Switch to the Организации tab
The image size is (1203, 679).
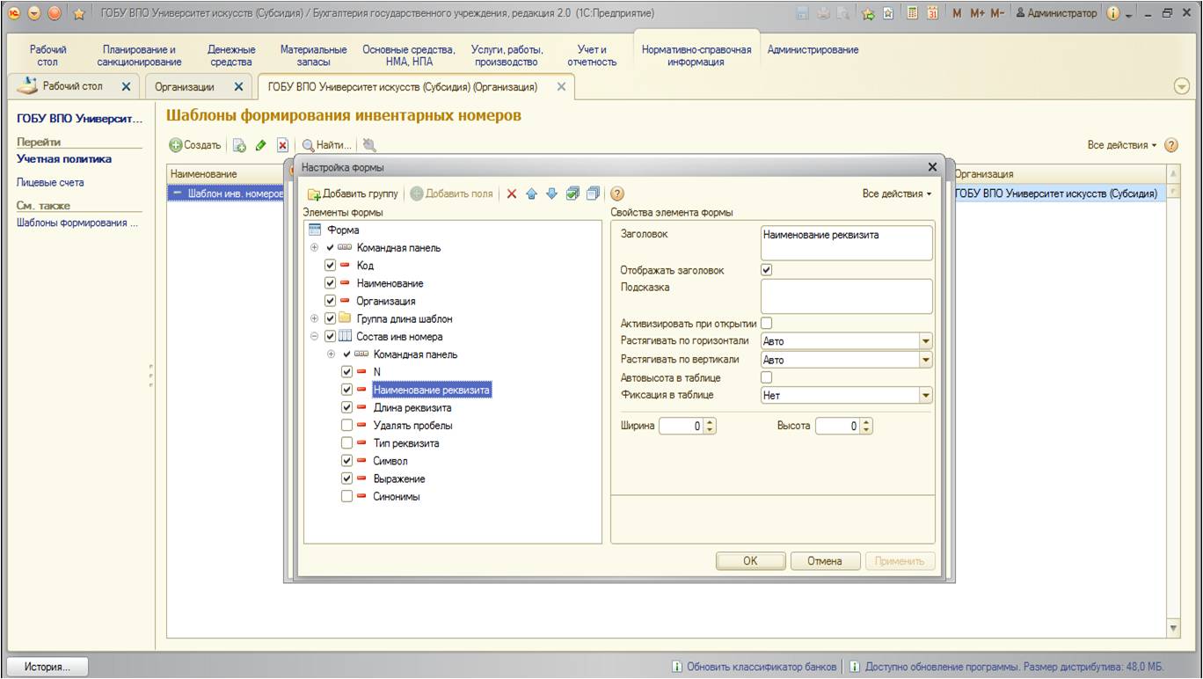198,87
